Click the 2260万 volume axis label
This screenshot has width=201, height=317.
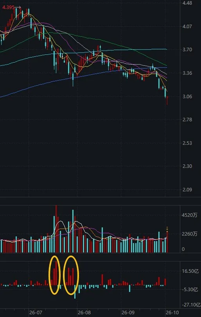point(190,234)
